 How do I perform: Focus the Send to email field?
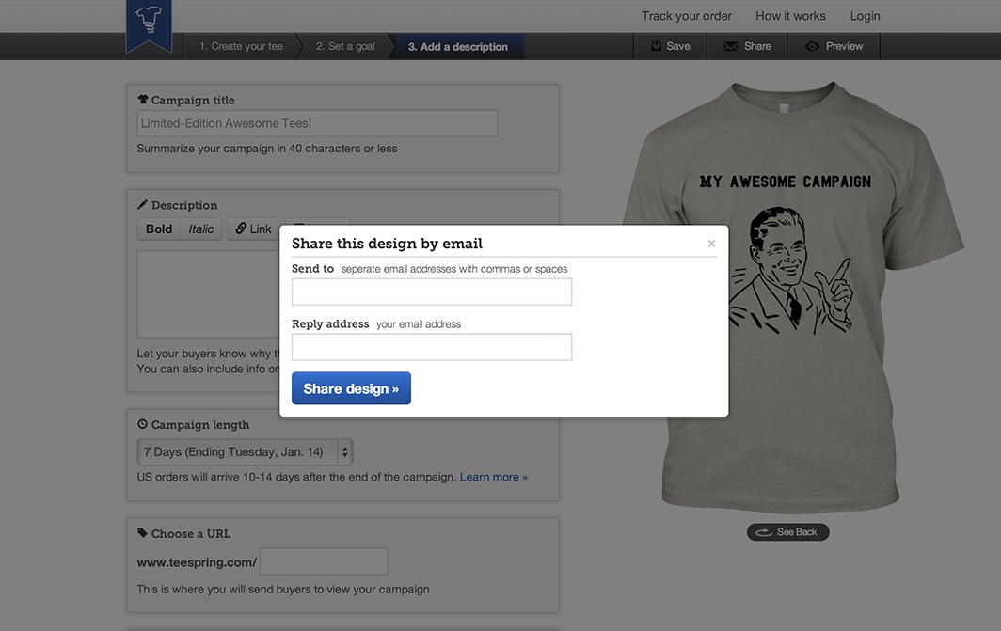(432, 292)
